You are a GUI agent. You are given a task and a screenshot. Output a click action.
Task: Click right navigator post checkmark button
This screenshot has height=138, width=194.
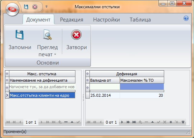(158, 122)
